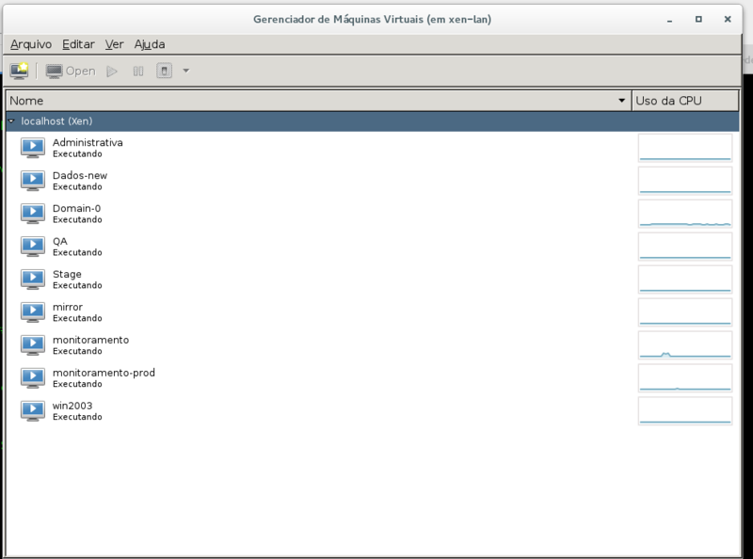Open the Editar menu
The width and height of the screenshot is (753, 559).
point(78,44)
